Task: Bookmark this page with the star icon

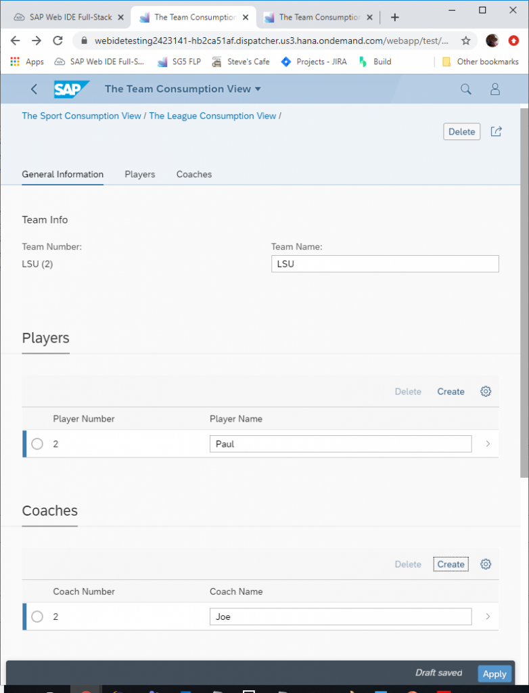Action: tap(466, 41)
